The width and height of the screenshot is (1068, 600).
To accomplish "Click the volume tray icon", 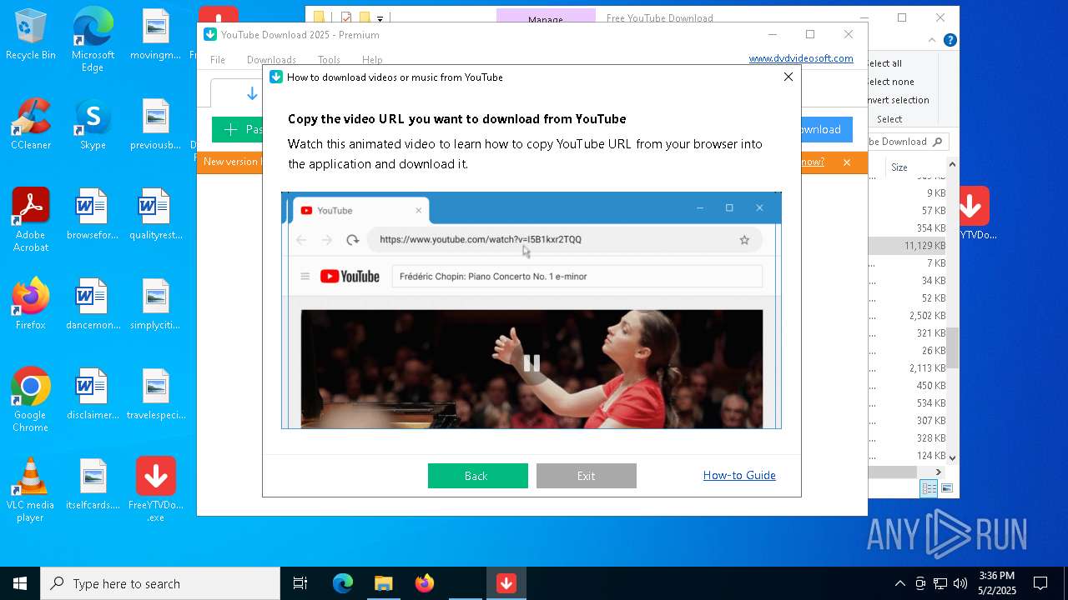I will (960, 583).
